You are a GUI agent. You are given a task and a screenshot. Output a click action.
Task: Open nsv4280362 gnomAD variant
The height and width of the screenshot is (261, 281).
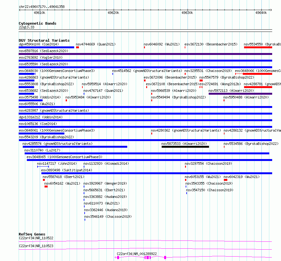186,130
